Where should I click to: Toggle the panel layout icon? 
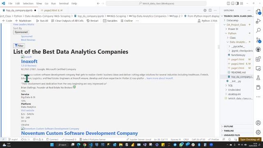(233, 3)
